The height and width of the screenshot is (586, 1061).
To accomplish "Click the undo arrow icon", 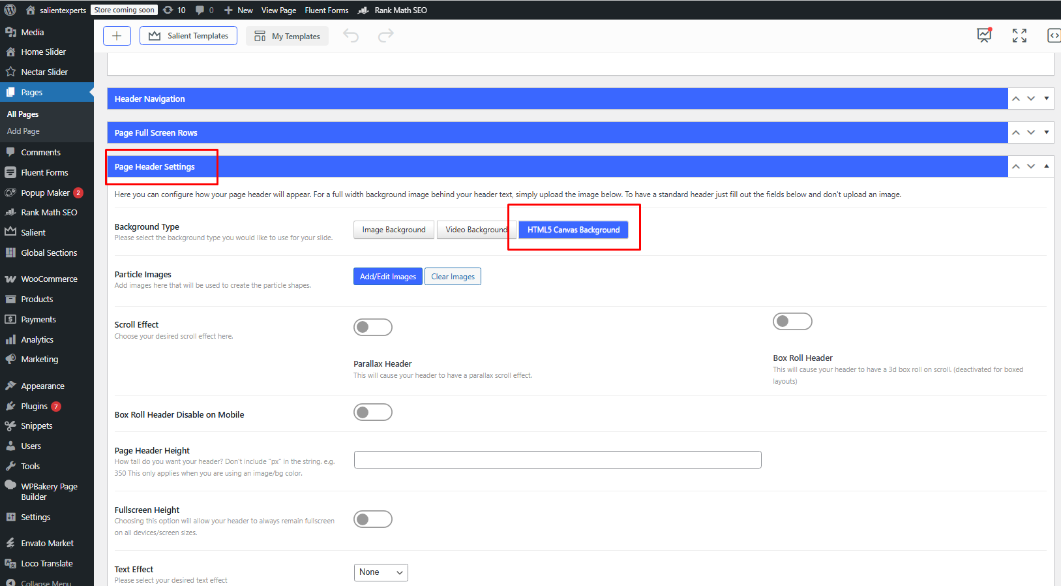I will [351, 36].
